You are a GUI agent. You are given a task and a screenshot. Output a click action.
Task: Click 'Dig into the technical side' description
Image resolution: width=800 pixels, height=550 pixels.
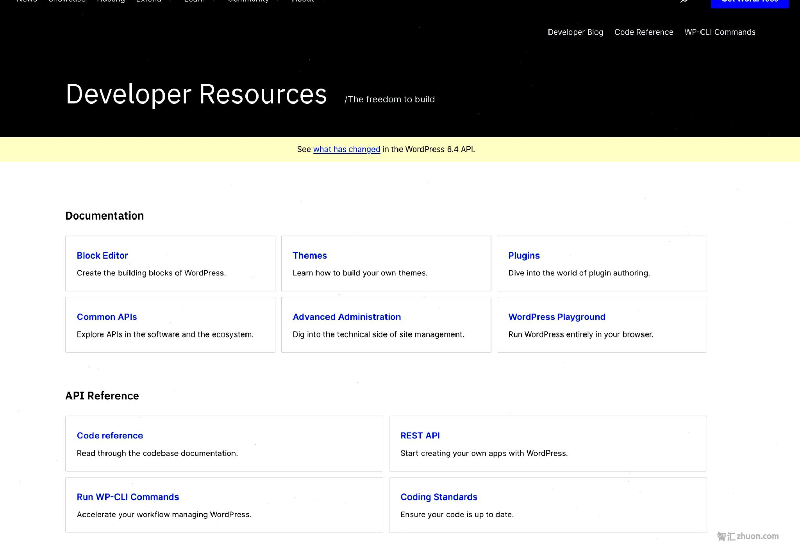(x=379, y=334)
